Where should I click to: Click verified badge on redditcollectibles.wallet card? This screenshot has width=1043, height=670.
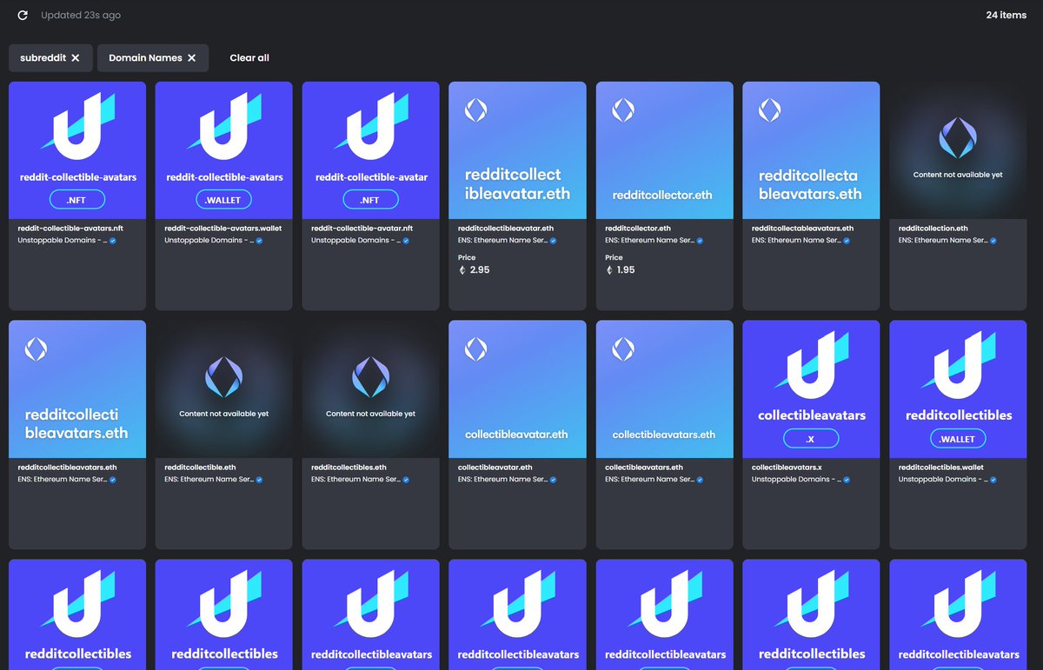[994, 480]
